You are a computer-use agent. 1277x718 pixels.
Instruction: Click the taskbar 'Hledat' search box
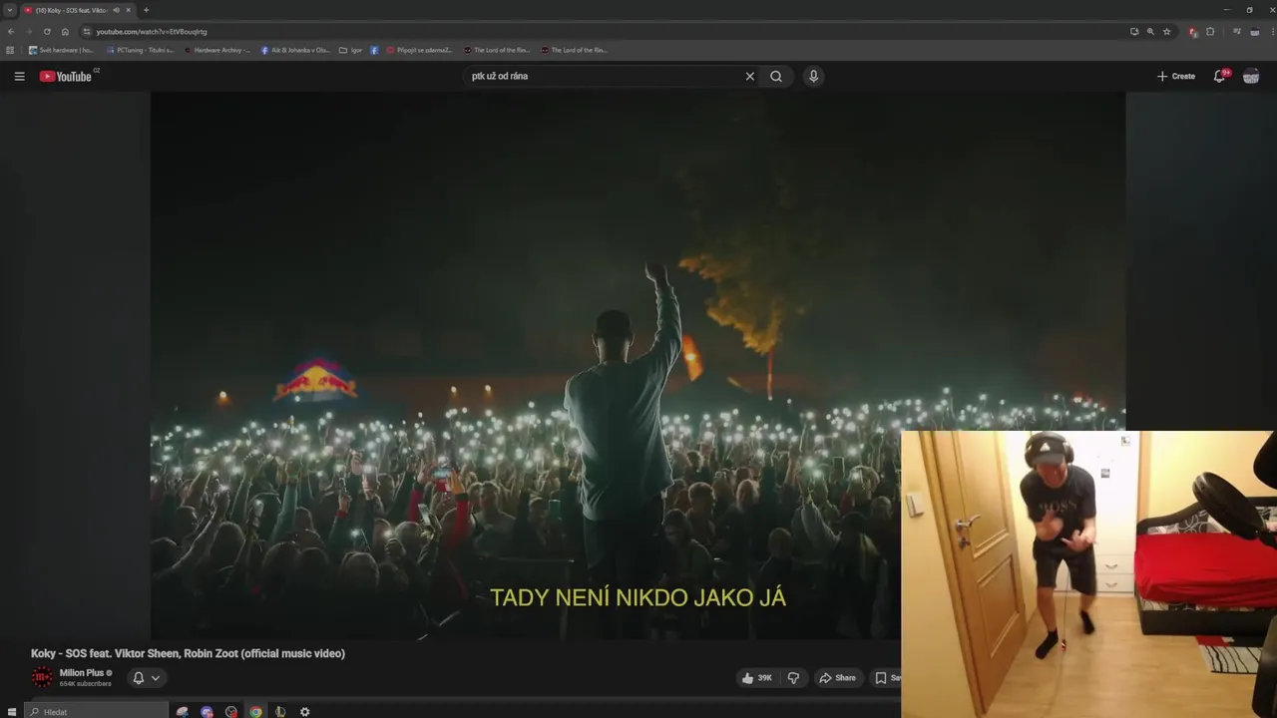(x=97, y=711)
